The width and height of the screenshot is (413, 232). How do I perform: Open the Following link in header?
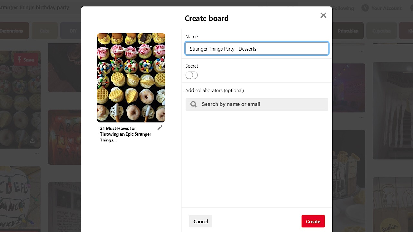(343, 8)
